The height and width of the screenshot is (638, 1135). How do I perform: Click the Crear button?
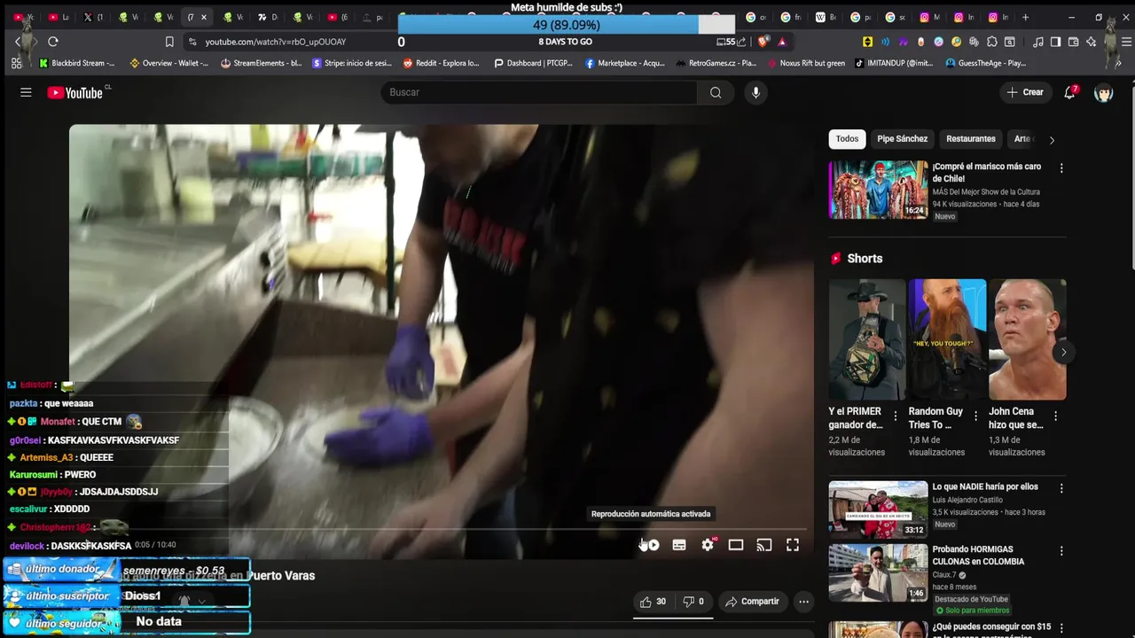[x=1026, y=92]
